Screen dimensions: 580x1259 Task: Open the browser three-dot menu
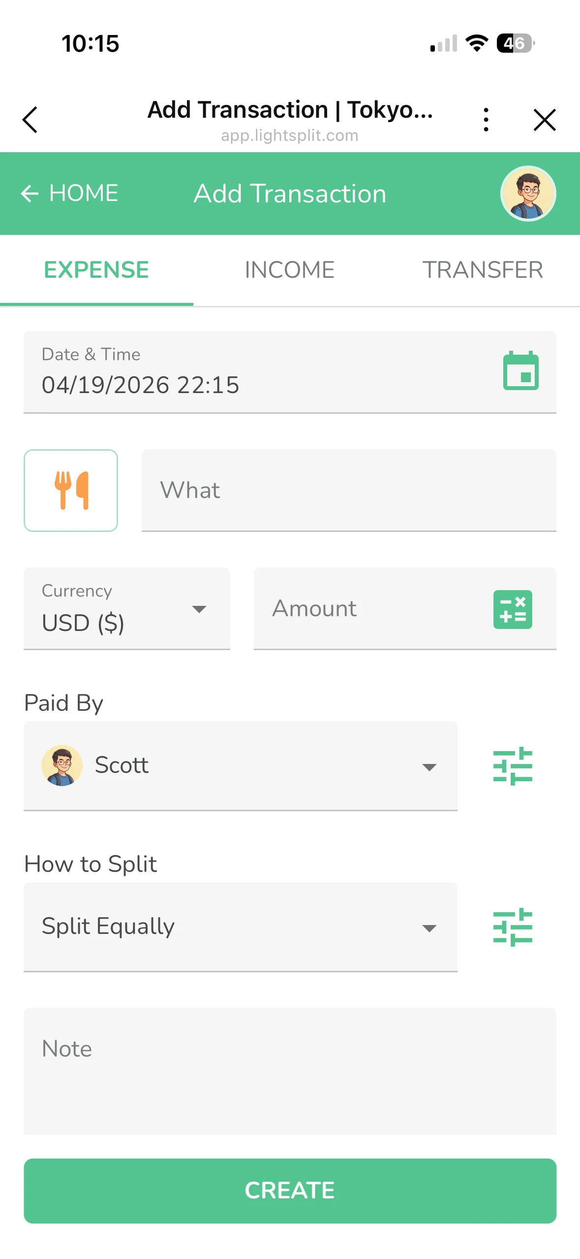486,120
